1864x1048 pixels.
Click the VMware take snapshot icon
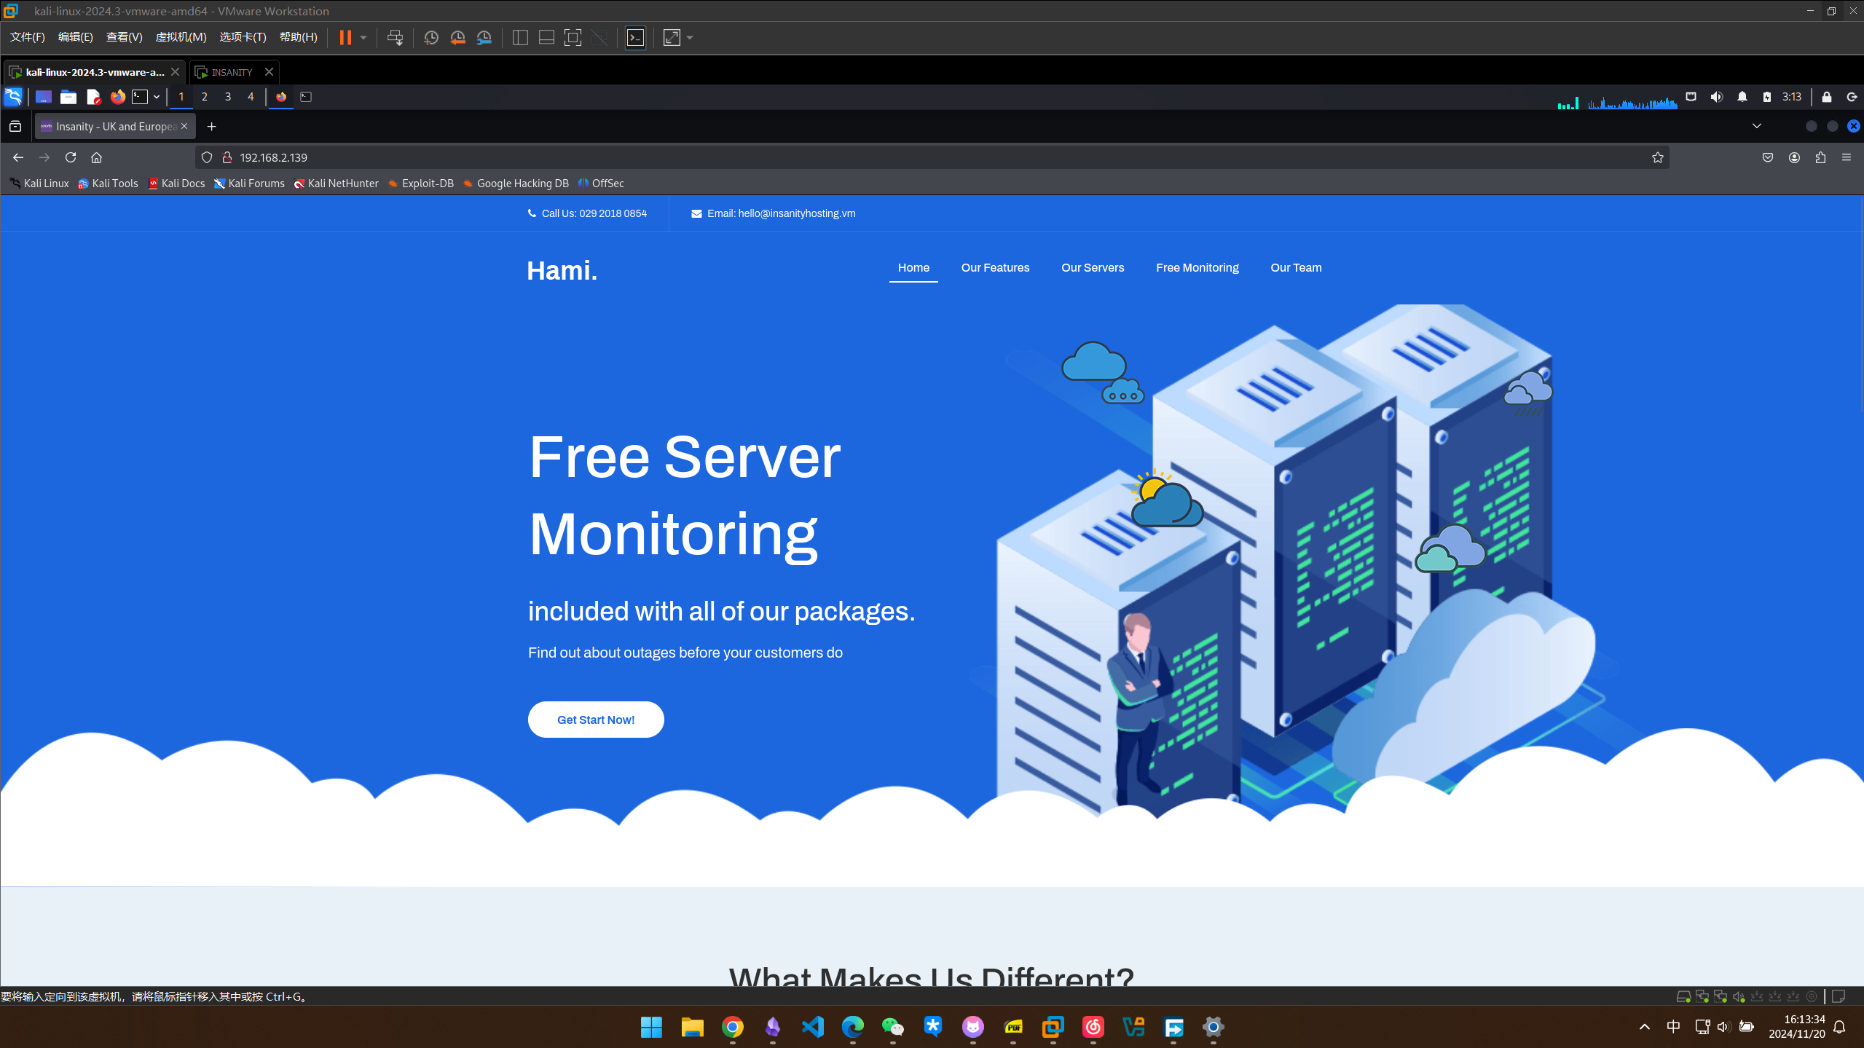click(x=430, y=38)
